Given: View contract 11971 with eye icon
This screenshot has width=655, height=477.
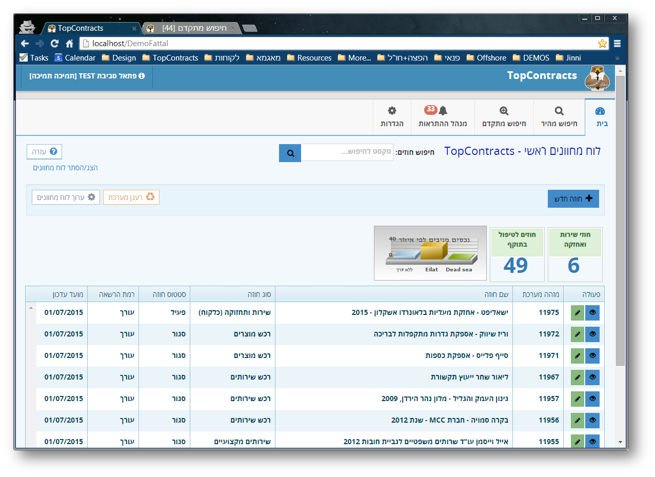Looking at the screenshot, I should coord(592,355).
